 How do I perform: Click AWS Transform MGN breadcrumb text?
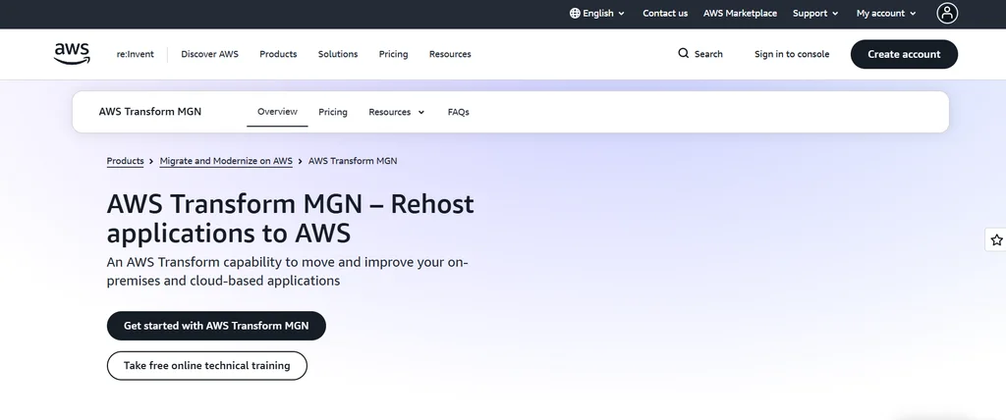(x=353, y=161)
